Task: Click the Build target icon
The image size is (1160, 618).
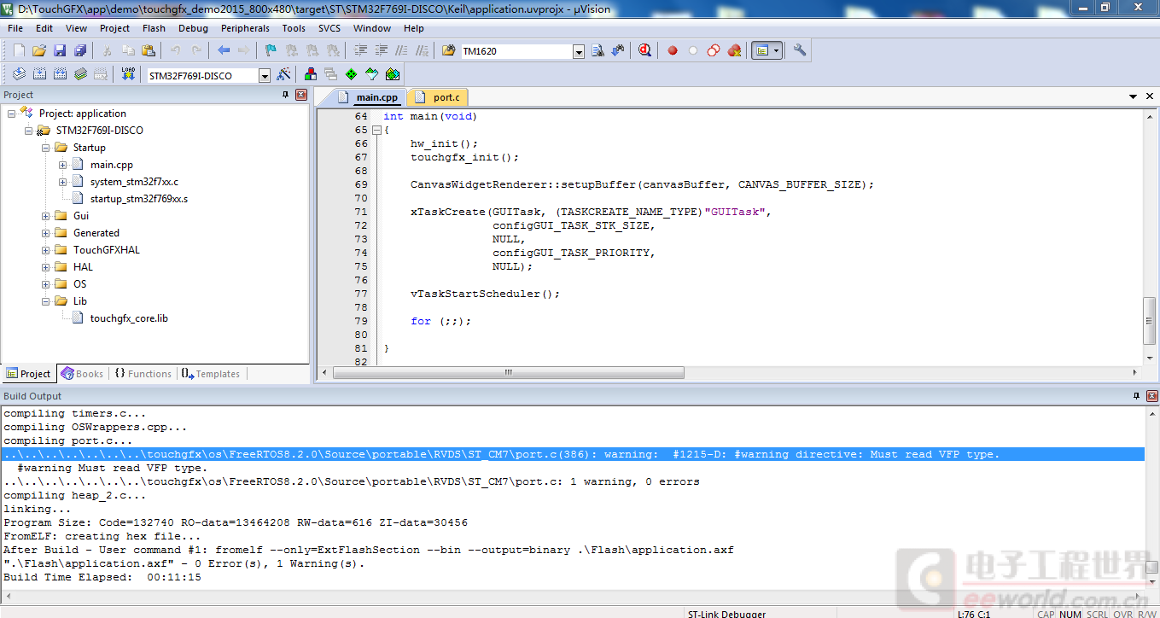Action: click(39, 74)
